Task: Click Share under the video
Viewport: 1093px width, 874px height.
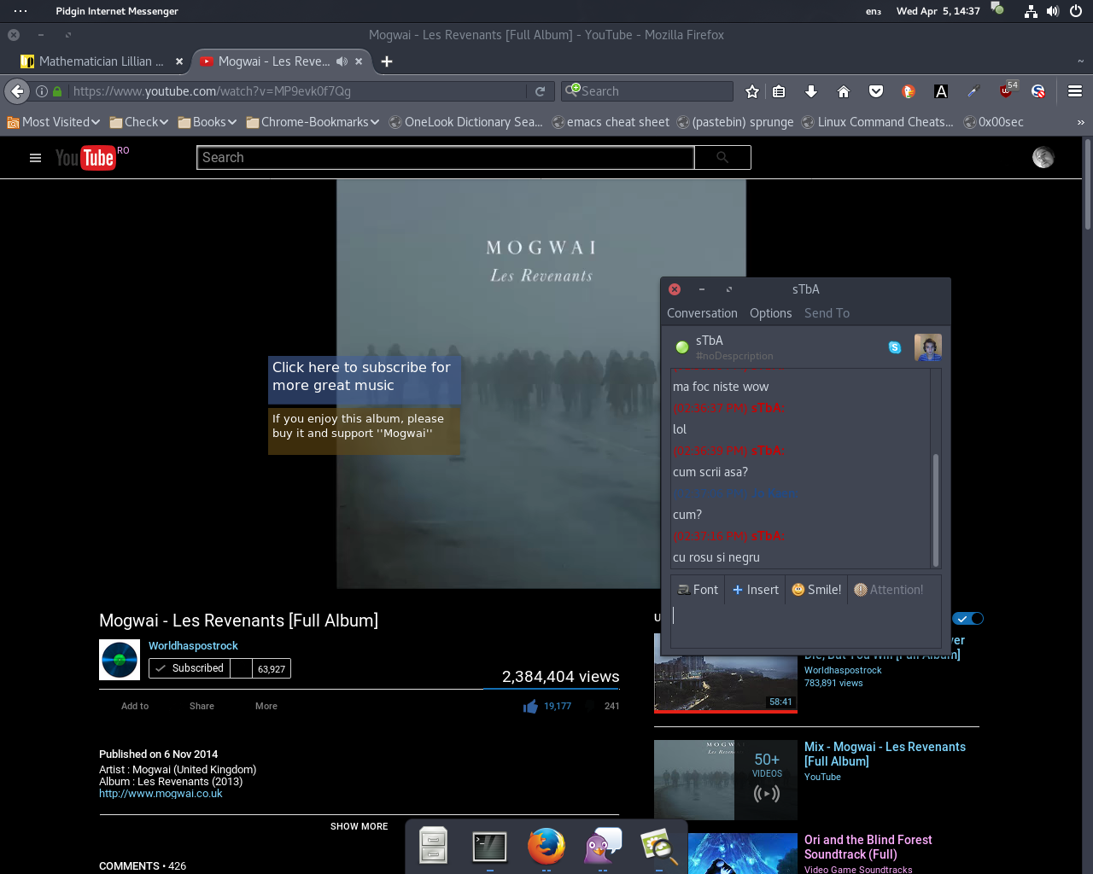Action: pyautogui.click(x=202, y=706)
